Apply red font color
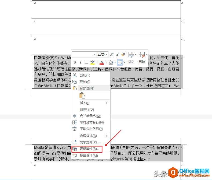Viewport: 212px width, 180px height. point(102,62)
